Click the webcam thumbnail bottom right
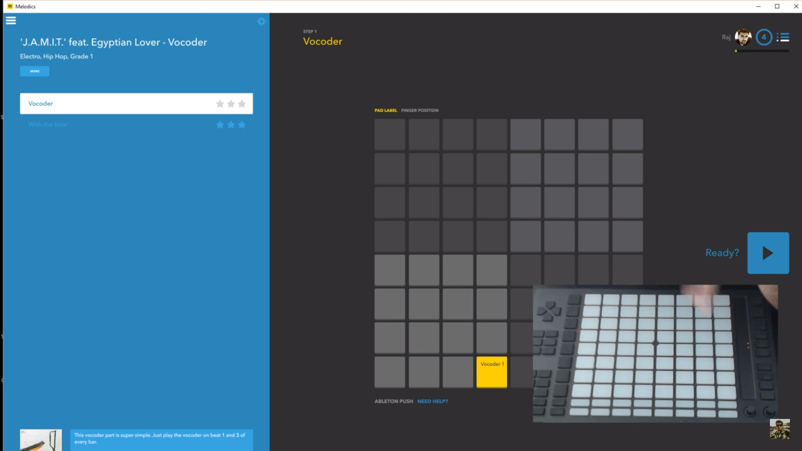The width and height of the screenshot is (802, 451). 779,429
